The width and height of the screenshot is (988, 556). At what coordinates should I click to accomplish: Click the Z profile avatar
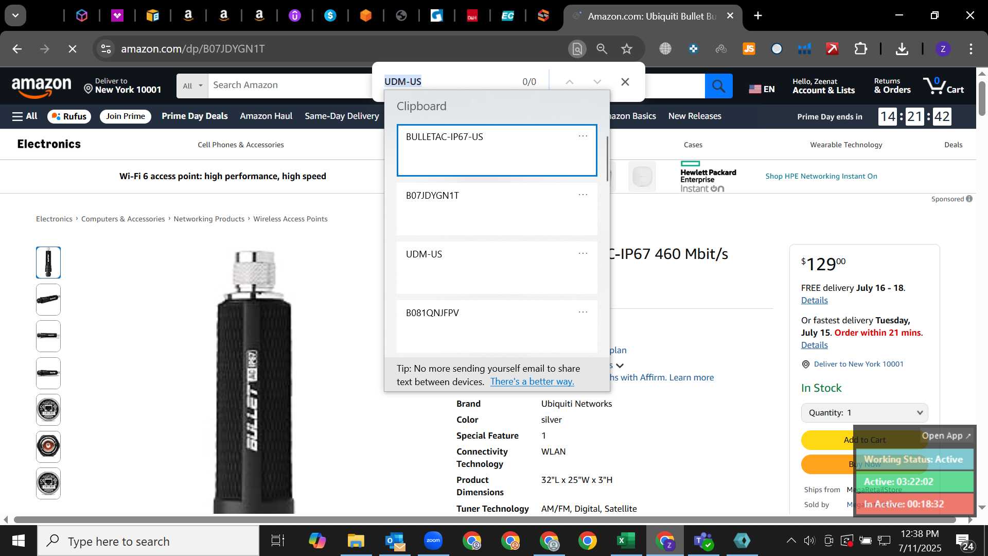[943, 49]
